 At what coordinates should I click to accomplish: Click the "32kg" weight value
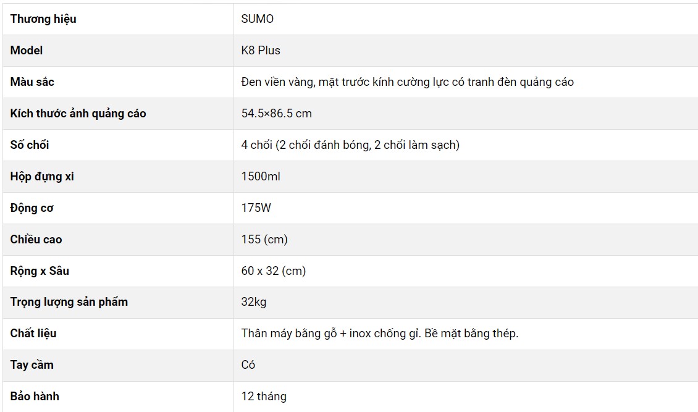254,303
